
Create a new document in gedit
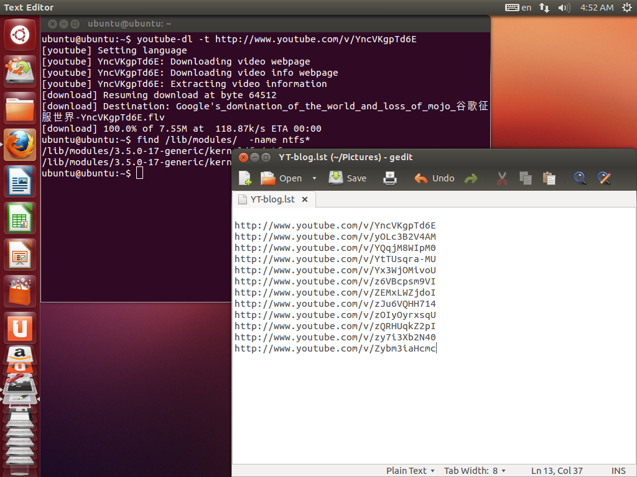[245, 178]
